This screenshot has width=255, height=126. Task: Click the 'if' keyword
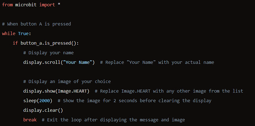pyautogui.click(x=15, y=43)
